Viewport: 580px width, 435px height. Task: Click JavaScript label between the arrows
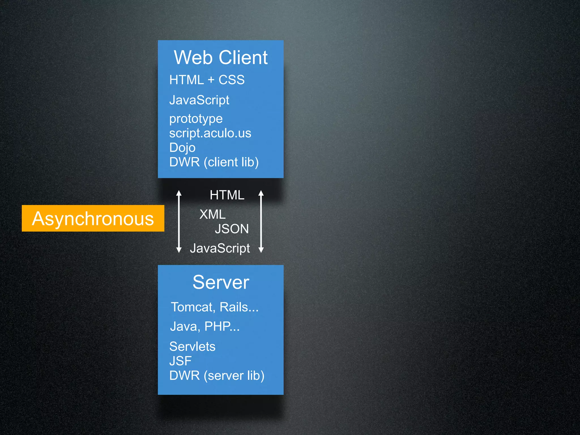(x=220, y=248)
